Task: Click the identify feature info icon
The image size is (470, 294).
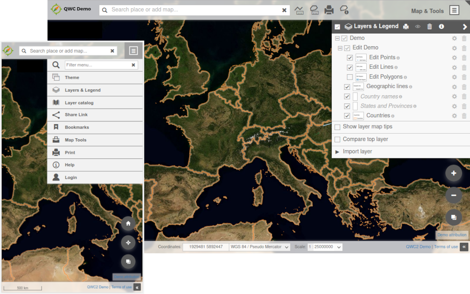Action: (344, 10)
